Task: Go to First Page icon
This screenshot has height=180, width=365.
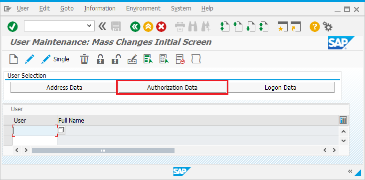Action: coord(224,26)
